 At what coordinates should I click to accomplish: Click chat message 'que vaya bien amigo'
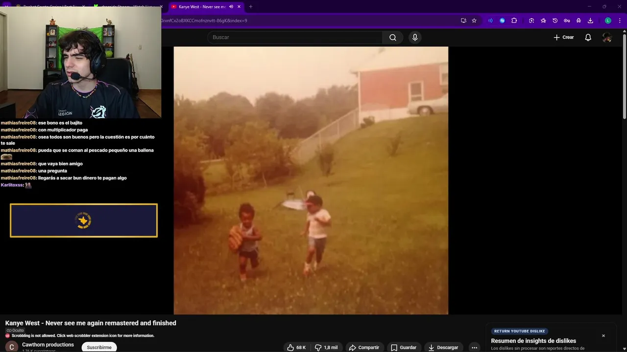click(60, 164)
